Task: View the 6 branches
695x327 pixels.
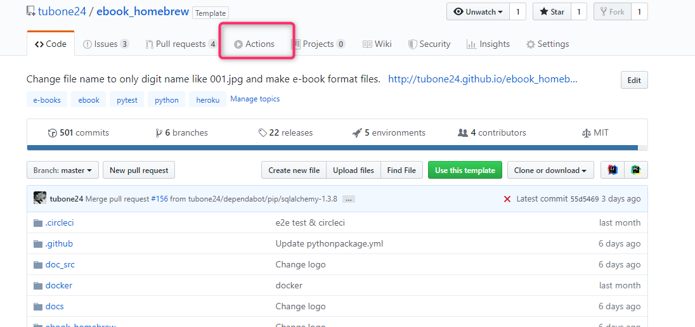Action: 182,132
